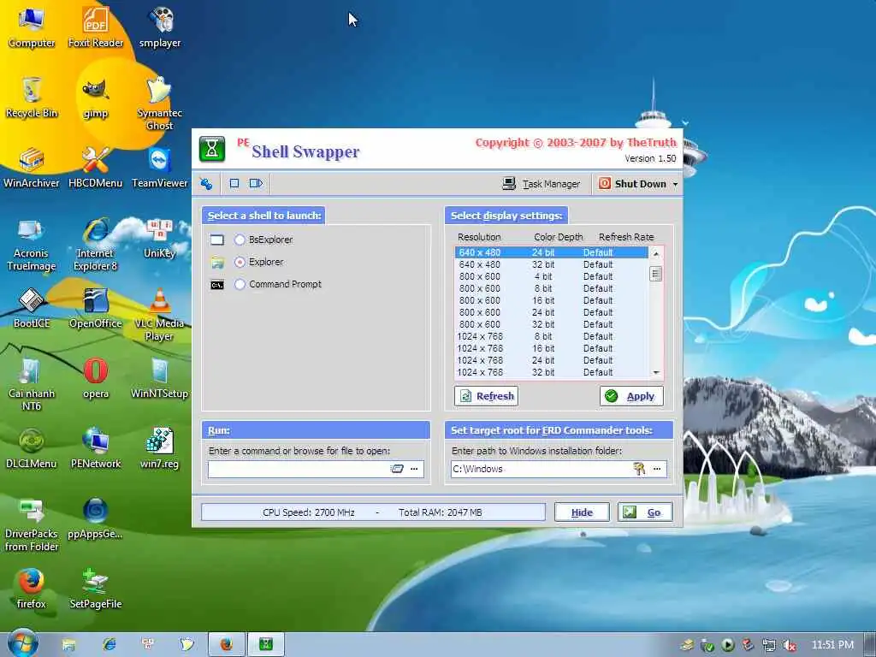Screen dimensions: 876x657
Task: Click scroll down arrow in resolution list
Action: (656, 372)
